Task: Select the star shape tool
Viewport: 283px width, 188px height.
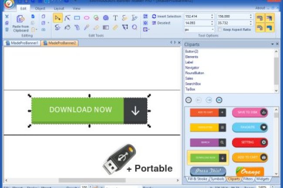Action: click(x=96, y=18)
